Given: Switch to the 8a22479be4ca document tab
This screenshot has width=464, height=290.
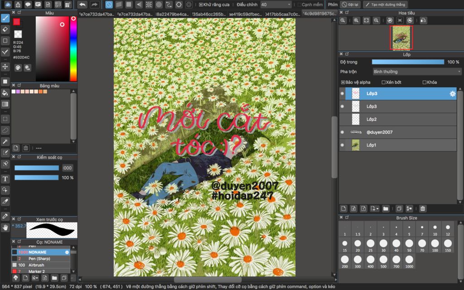Looking at the screenshot, I should tap(173, 14).
